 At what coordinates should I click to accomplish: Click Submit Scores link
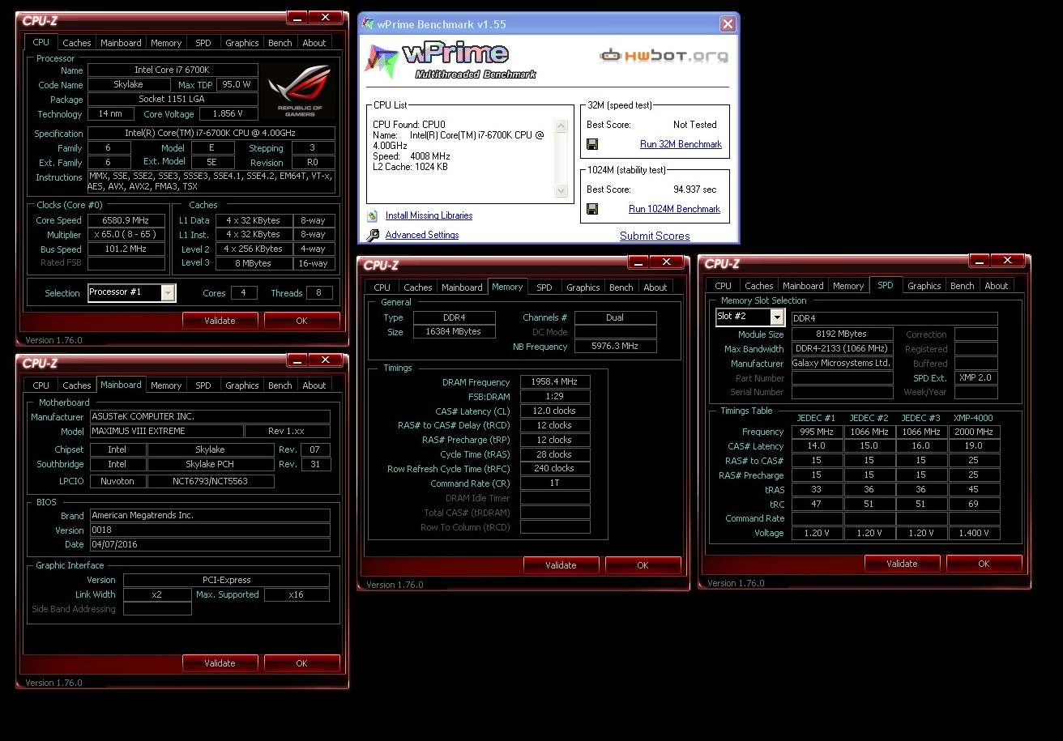coord(655,236)
